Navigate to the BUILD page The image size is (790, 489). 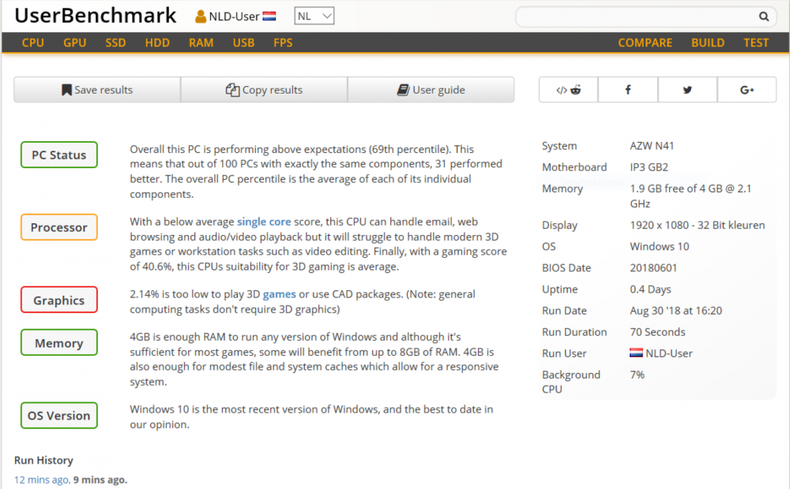[x=707, y=43]
